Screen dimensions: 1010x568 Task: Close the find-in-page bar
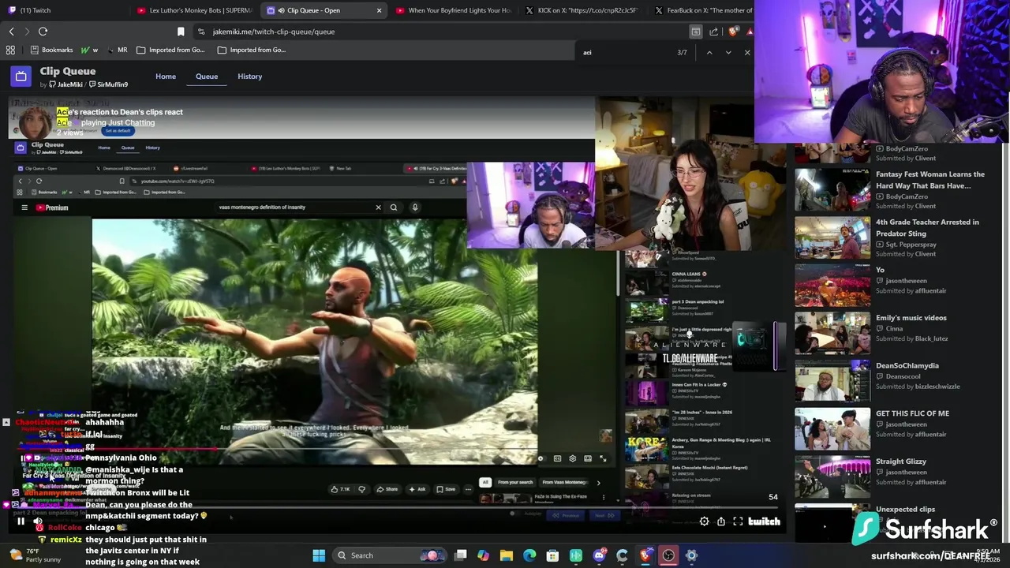(x=747, y=53)
